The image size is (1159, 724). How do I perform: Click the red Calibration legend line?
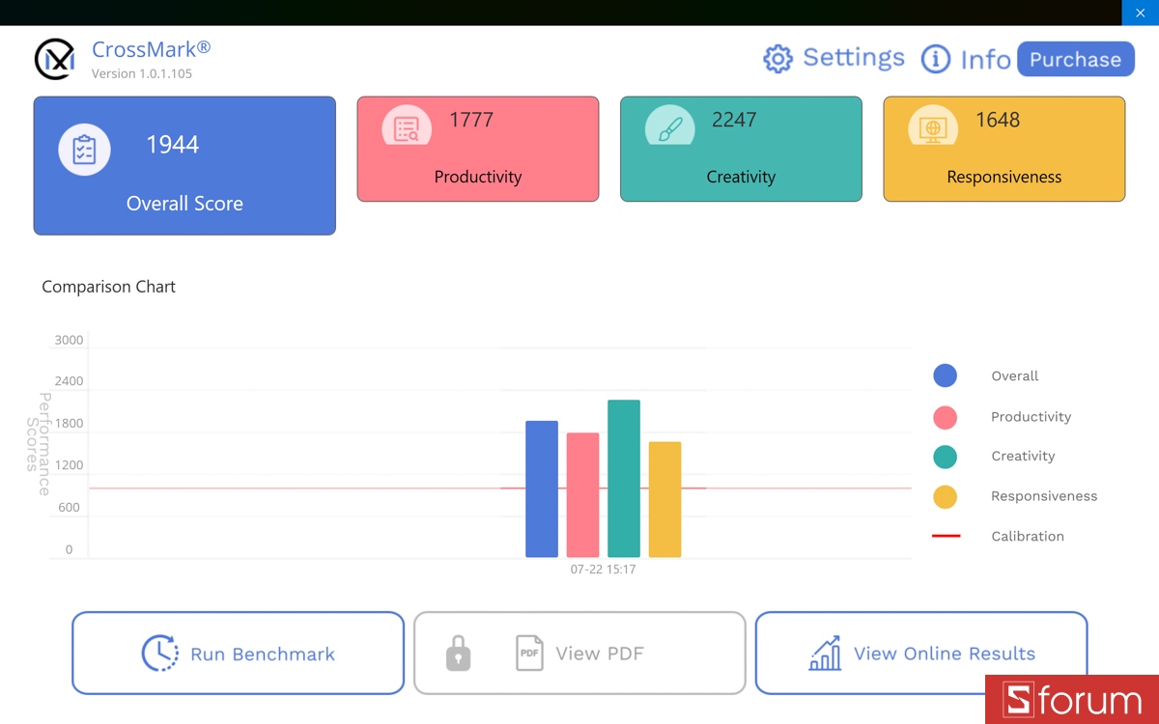(x=946, y=536)
